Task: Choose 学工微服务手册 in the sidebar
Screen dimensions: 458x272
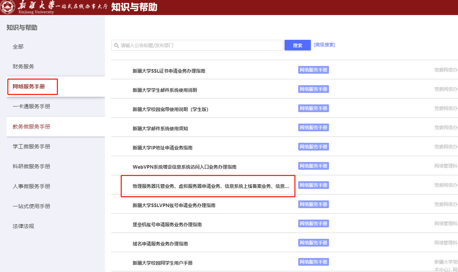Action: click(31, 146)
